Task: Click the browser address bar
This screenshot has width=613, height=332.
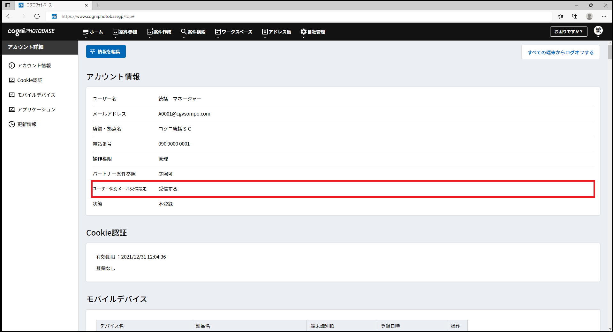Action: [x=287, y=16]
